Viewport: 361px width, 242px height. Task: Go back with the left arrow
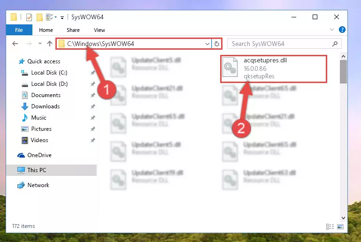(15, 44)
